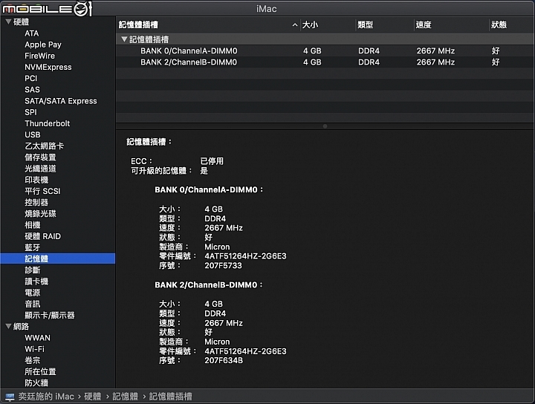Open SATA/SATA Express category
The height and width of the screenshot is (404, 535).
(x=61, y=101)
